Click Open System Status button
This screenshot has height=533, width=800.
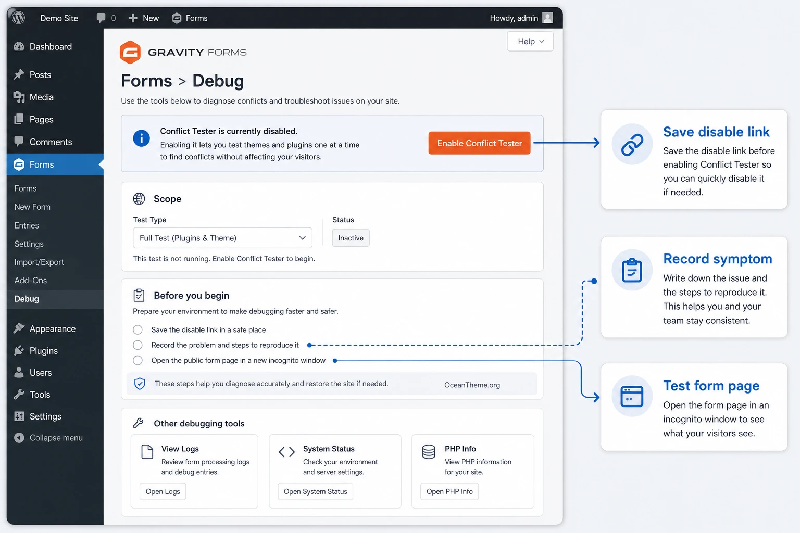[315, 491]
